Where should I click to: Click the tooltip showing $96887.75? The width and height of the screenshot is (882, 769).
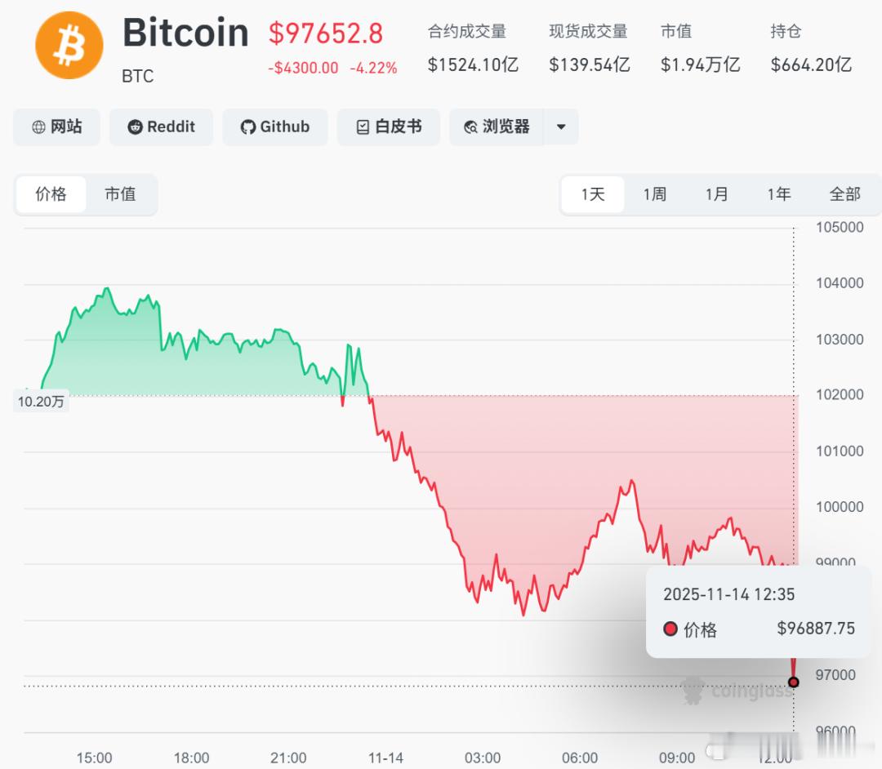tap(757, 612)
